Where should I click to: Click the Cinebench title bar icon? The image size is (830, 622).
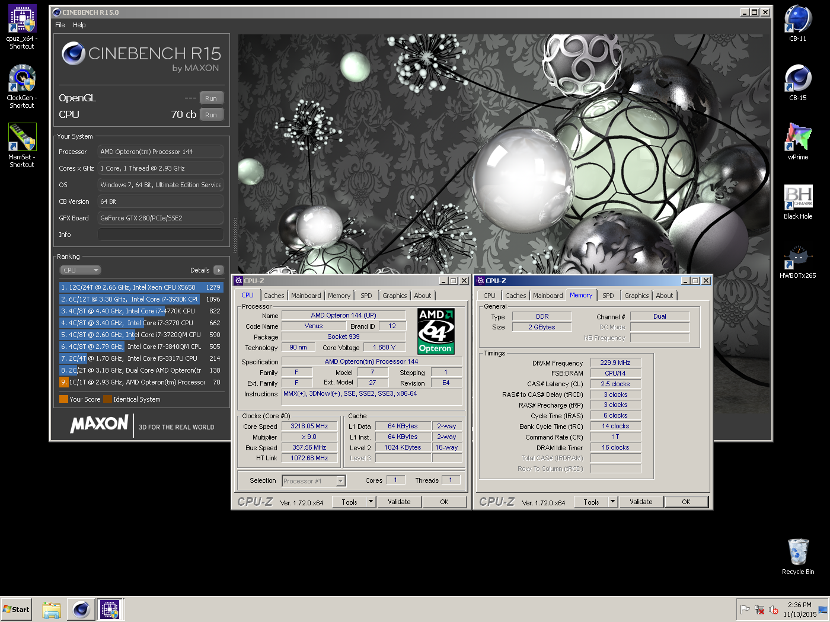(57, 12)
